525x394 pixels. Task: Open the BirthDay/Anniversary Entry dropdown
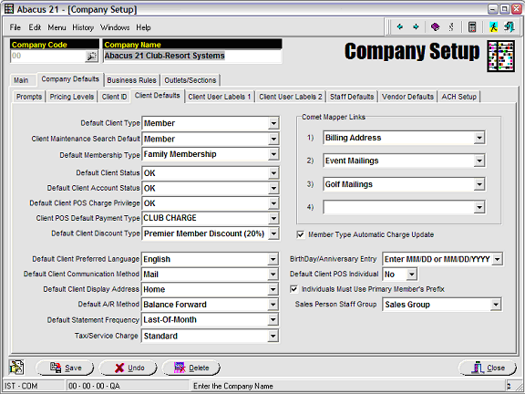(x=498, y=259)
